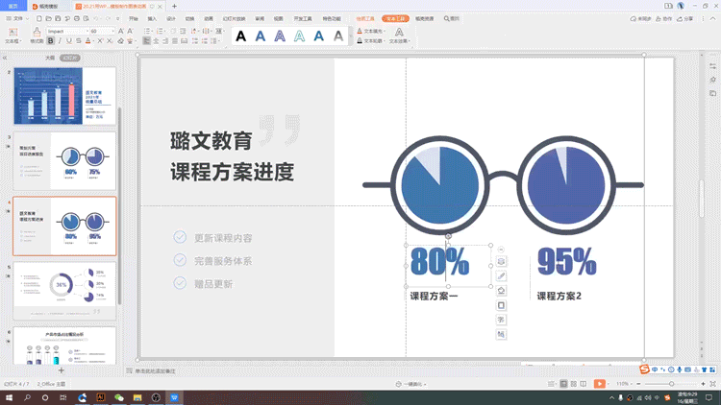This screenshot has width=721, height=405.
Task: Click fit slide to window icon
Action: click(x=712, y=384)
